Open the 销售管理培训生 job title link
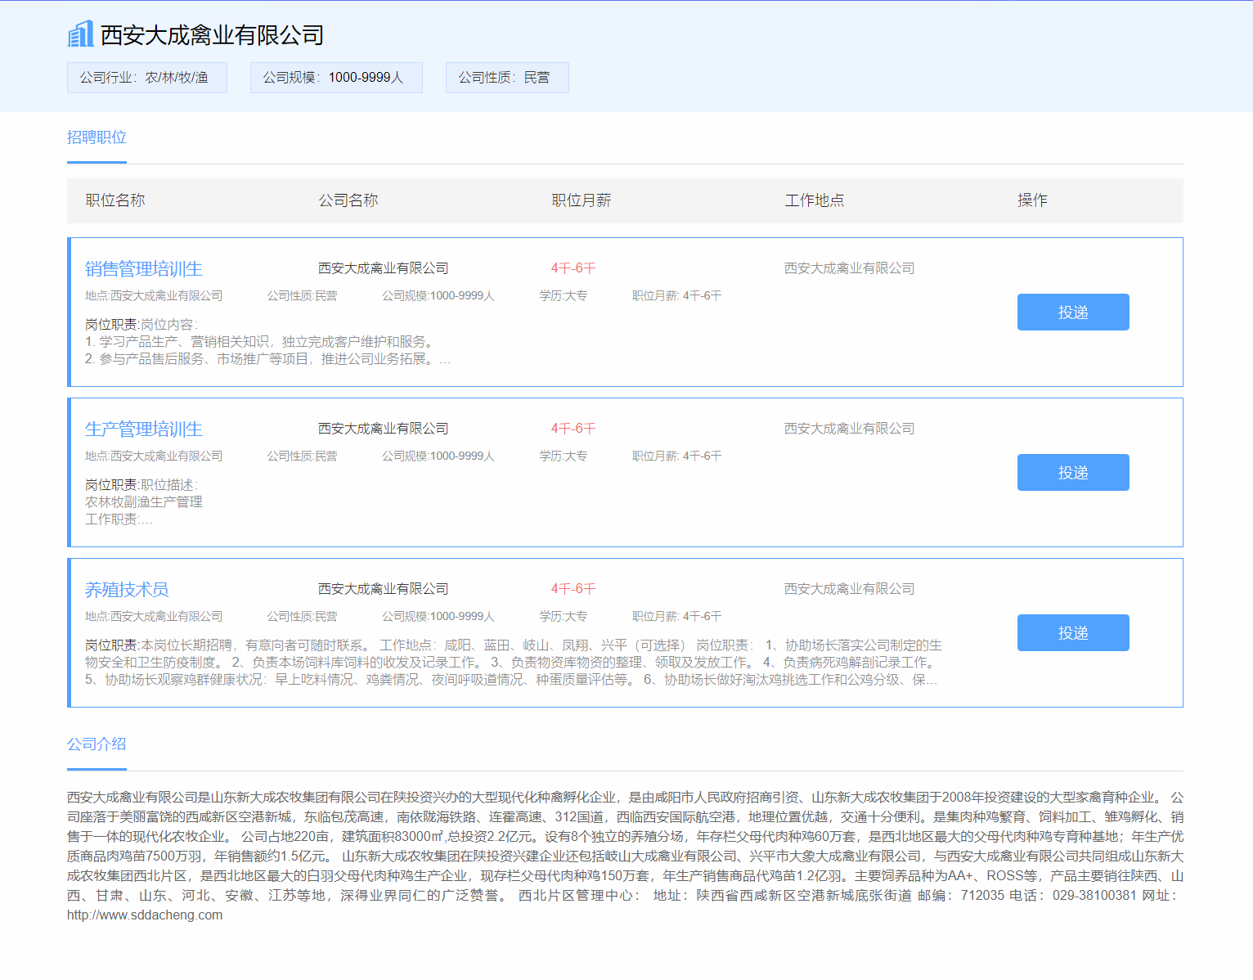This screenshot has height=980, width=1253. [143, 269]
